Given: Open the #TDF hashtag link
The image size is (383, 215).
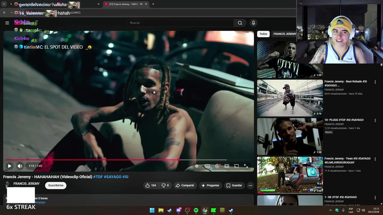Looking at the screenshot, I should (x=98, y=177).
